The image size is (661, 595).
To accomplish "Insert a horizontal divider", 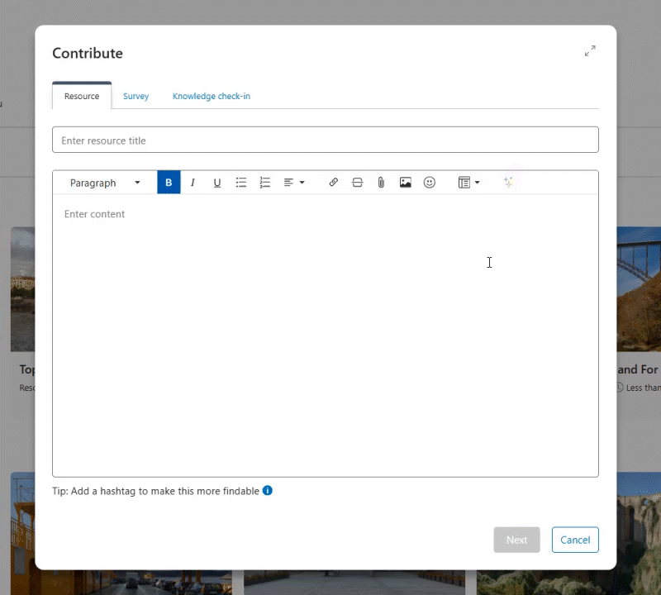I will pyautogui.click(x=357, y=182).
